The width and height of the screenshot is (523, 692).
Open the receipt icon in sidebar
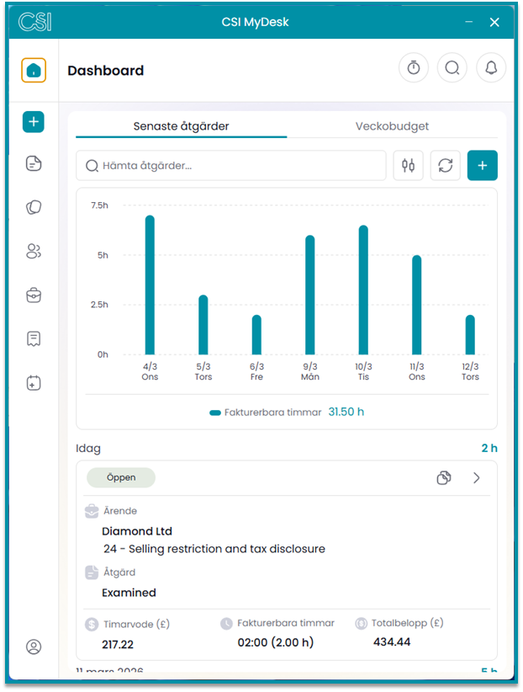pyautogui.click(x=34, y=338)
